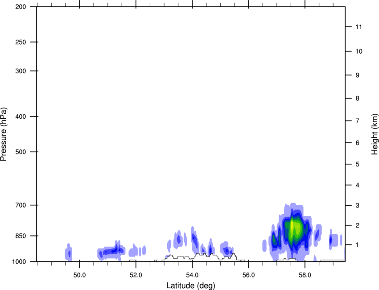Click pressure tick label '200'

point(21,7)
